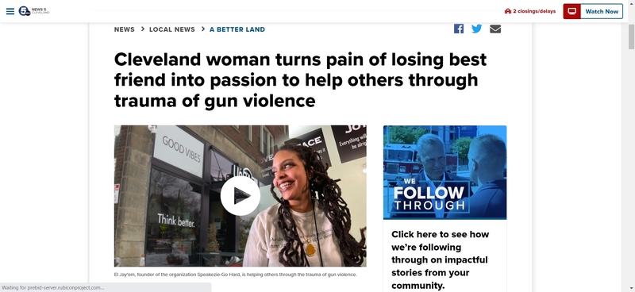Play the El Jay'em video
This screenshot has width=635, height=292.
(x=241, y=196)
